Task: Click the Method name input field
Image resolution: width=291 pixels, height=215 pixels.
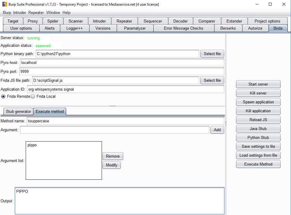Action: point(125,121)
